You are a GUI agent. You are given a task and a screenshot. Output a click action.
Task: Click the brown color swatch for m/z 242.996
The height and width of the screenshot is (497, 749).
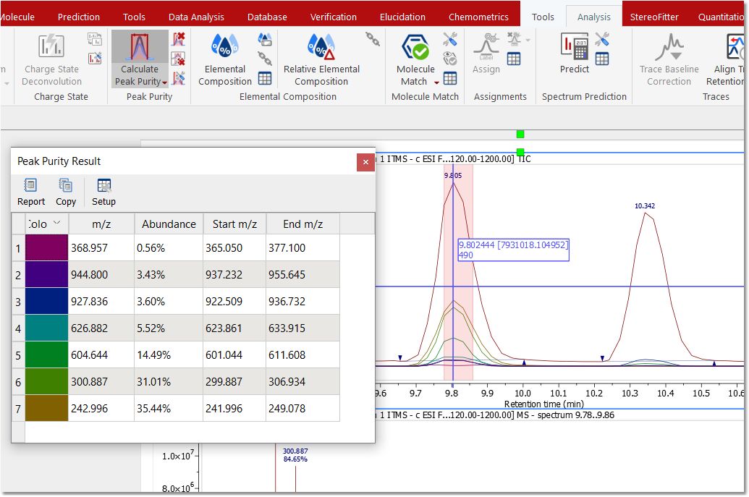pyautogui.click(x=46, y=408)
